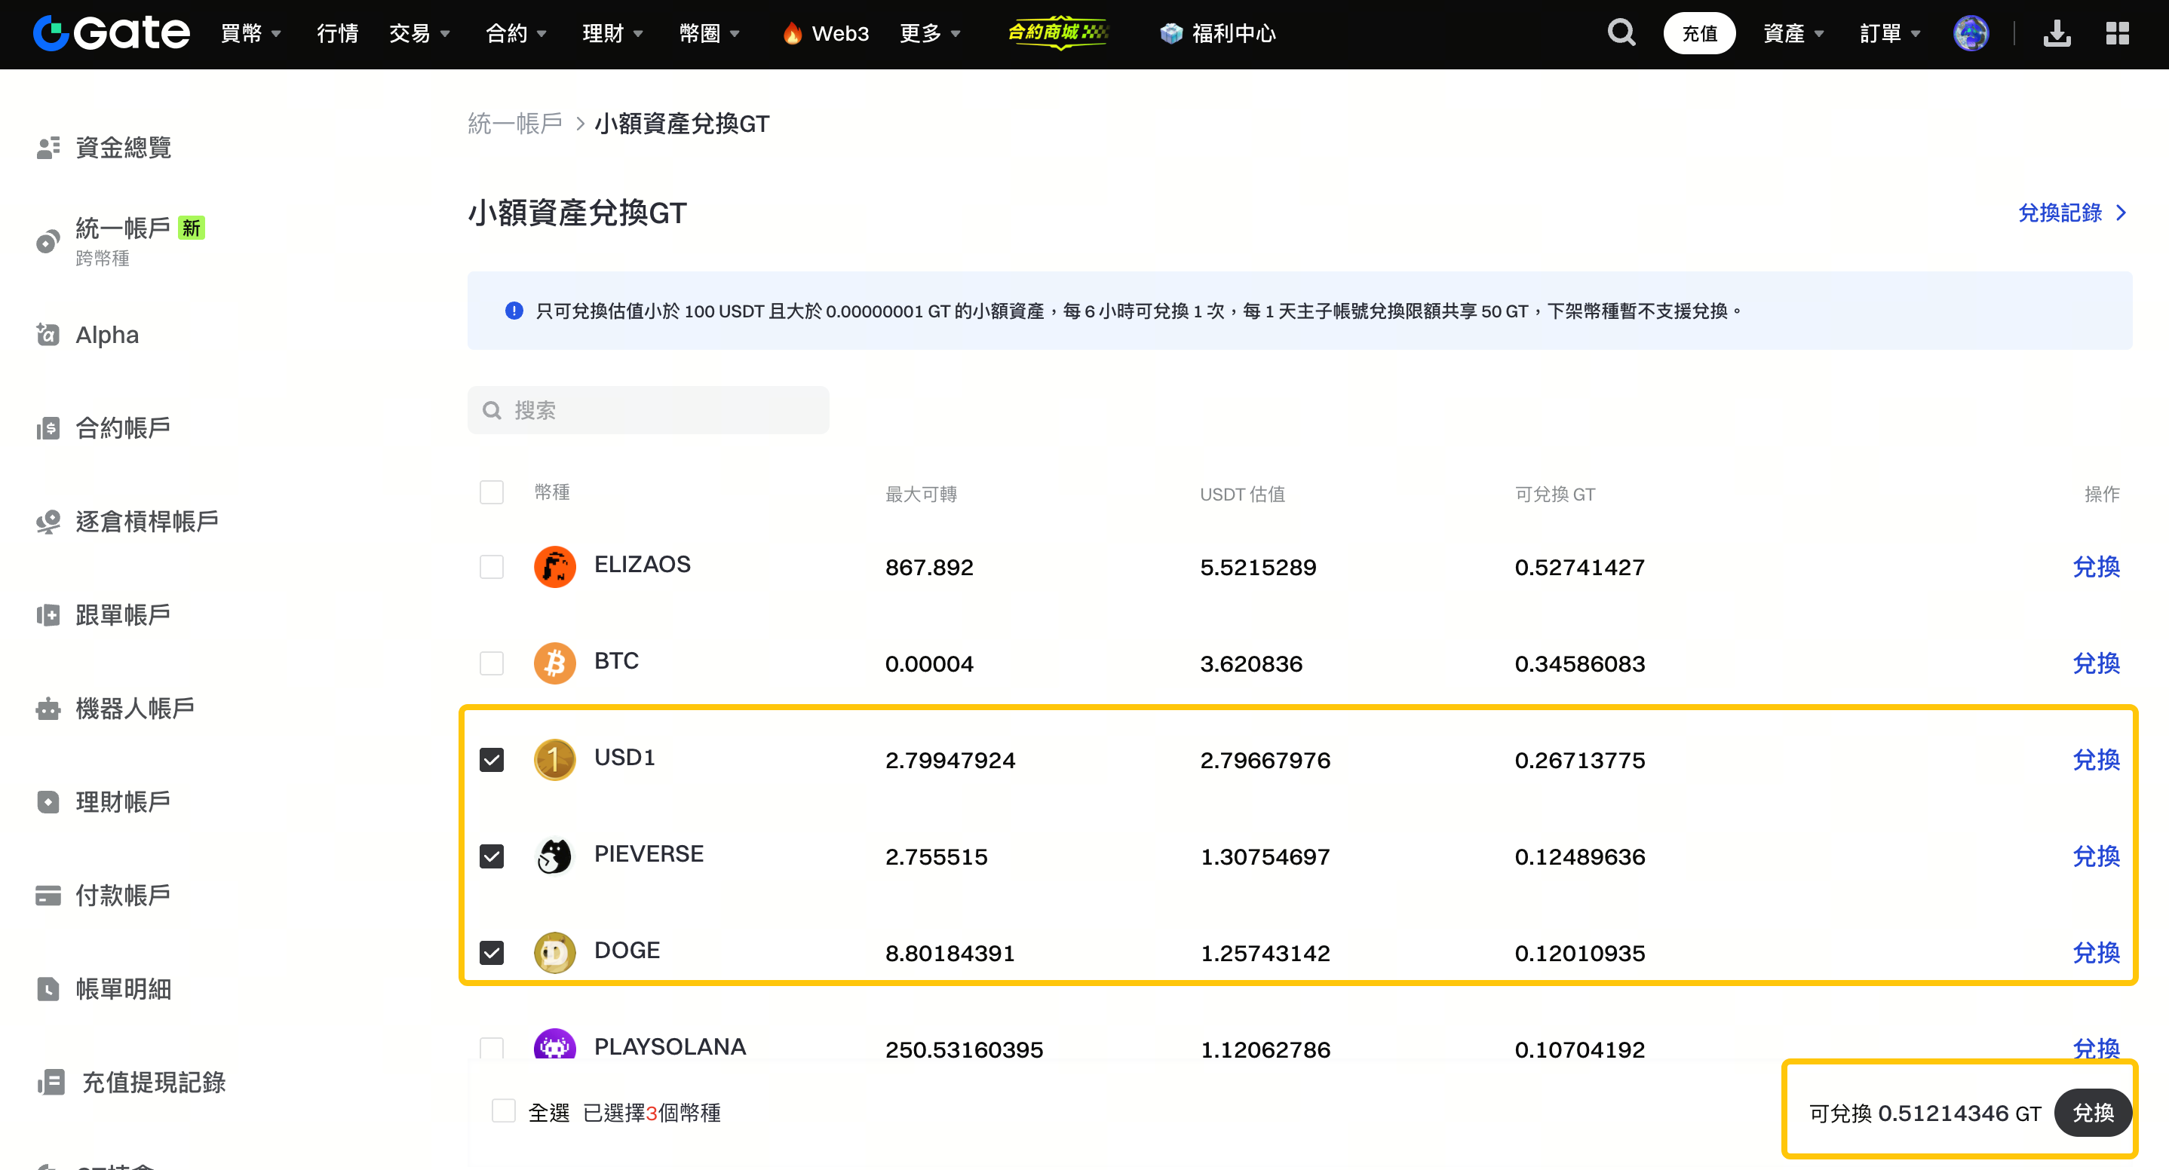Uncheck the USD1 row checkbox
The image size is (2169, 1170).
click(492, 760)
